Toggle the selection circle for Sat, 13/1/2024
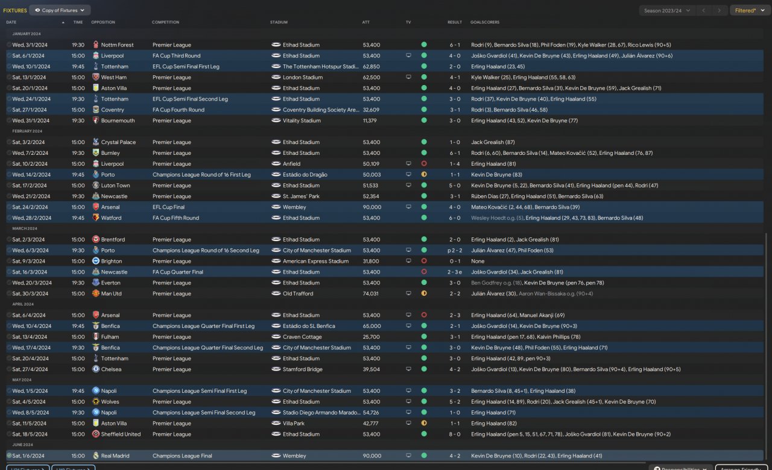Viewport: 772px width, 470px height. (x=9, y=77)
